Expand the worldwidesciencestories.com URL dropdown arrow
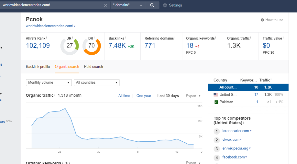The width and height of the screenshot is (297, 164). coord(75,26)
